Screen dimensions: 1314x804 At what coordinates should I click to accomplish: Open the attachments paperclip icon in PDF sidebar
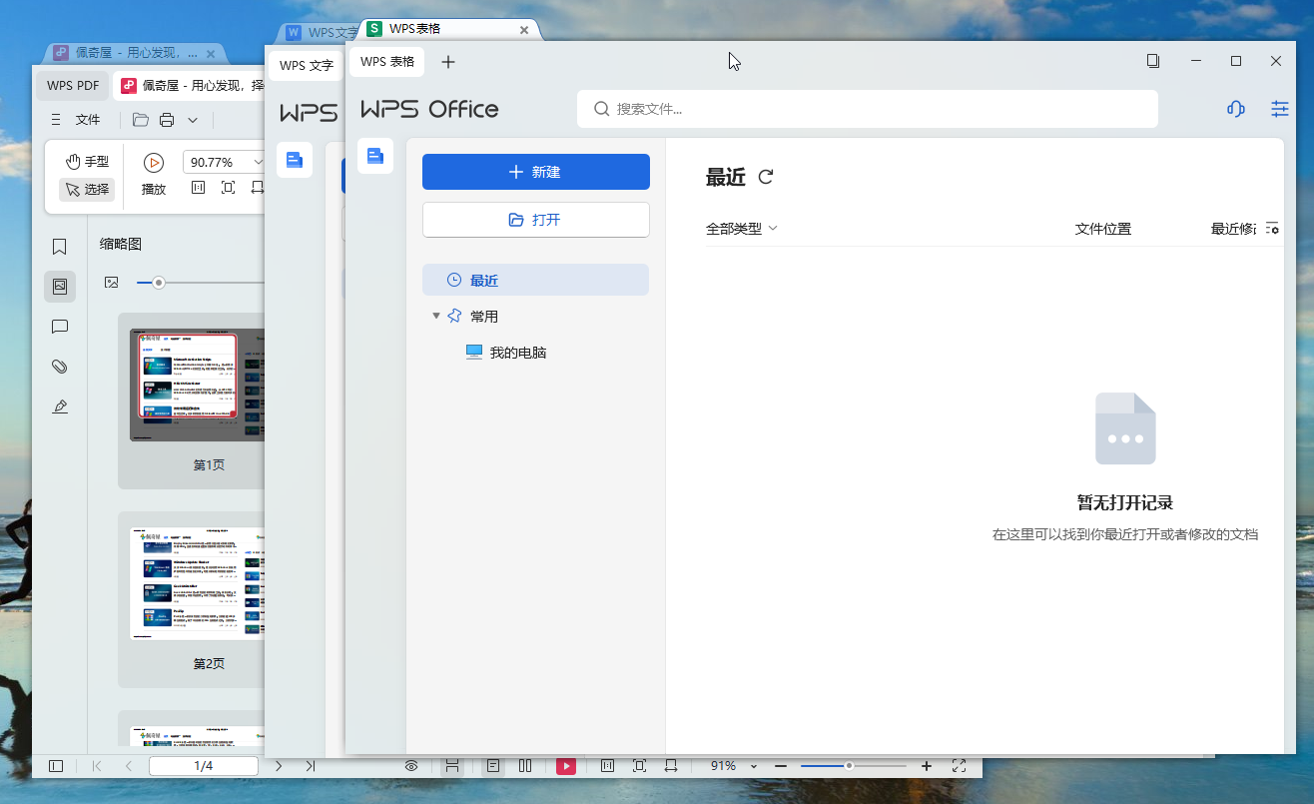[x=60, y=367]
